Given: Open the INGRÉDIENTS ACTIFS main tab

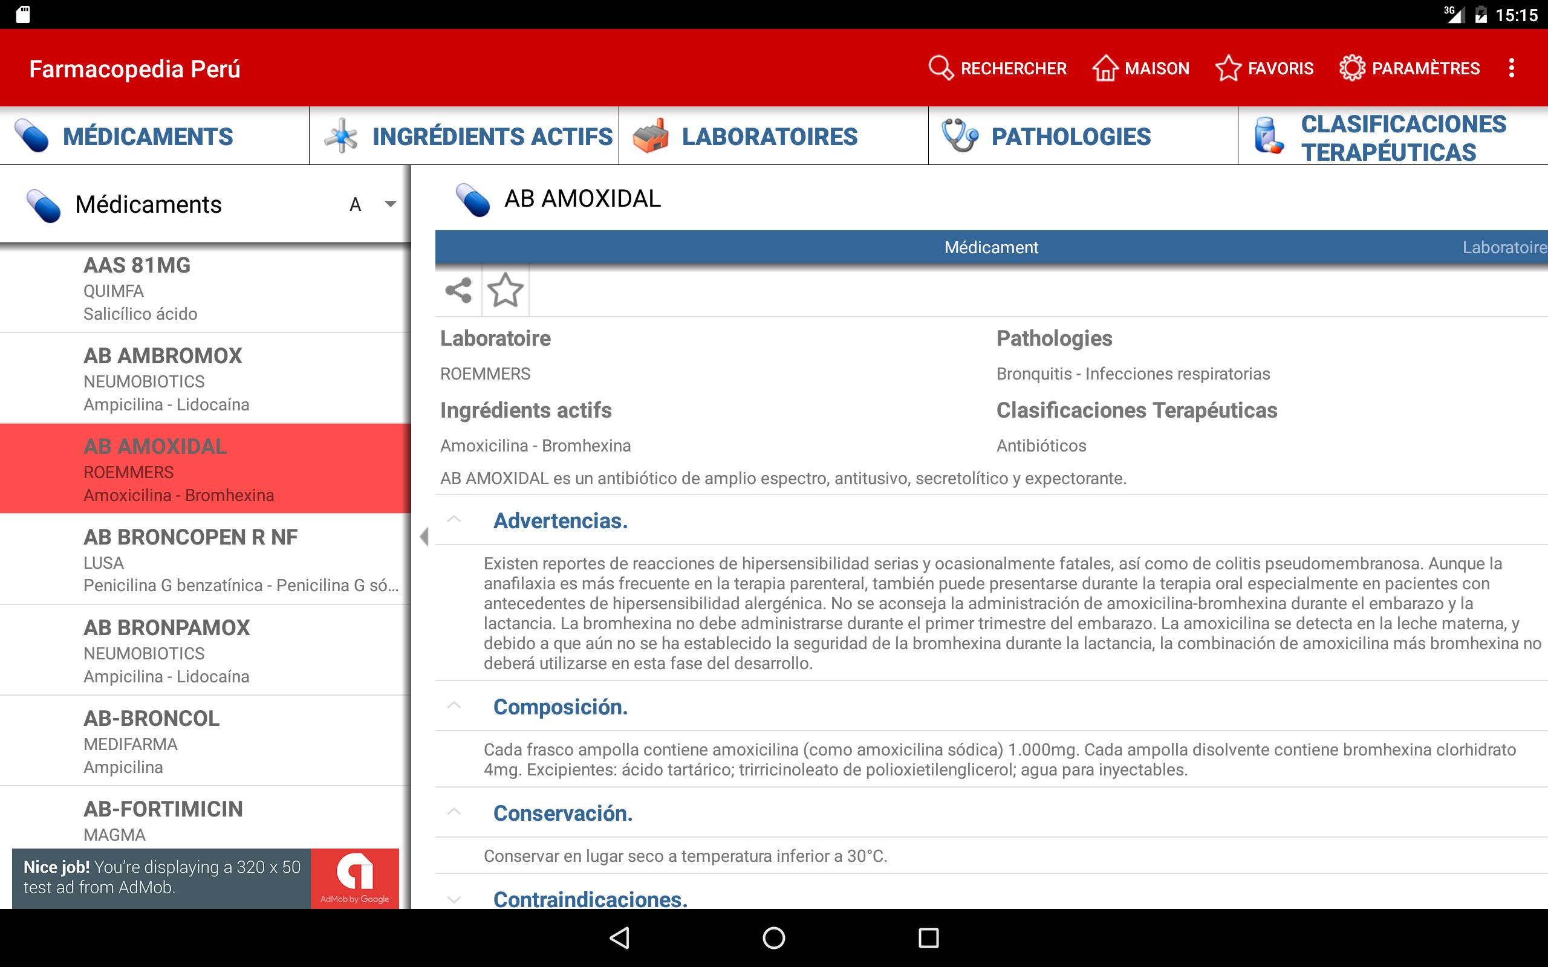Looking at the screenshot, I should click(x=464, y=135).
